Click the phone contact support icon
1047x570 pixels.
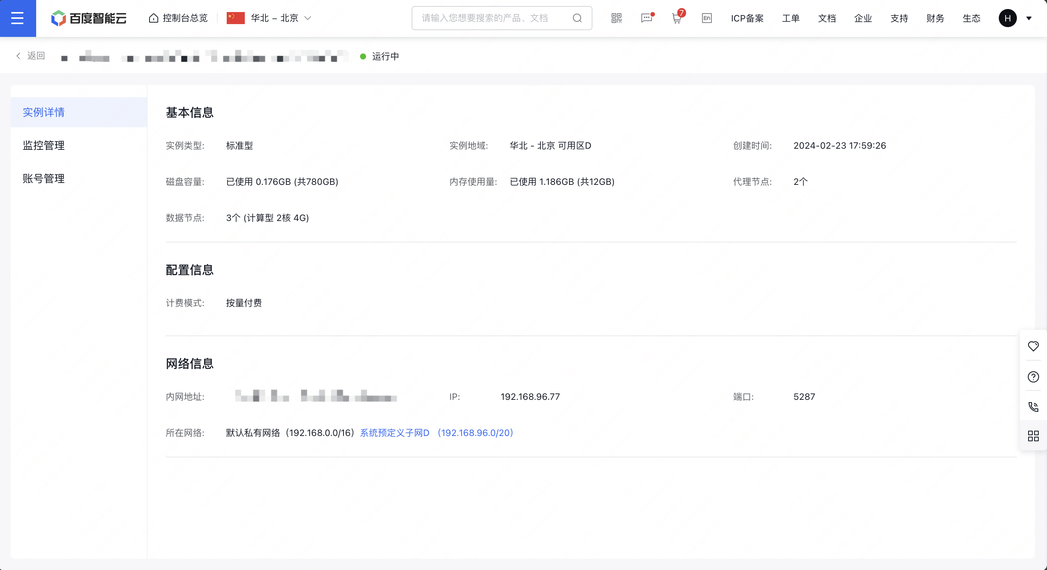(1033, 406)
